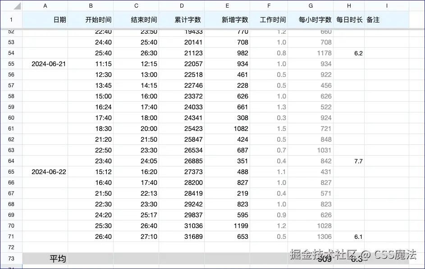
Task: Select daily duration cell 6.2
Action: point(349,53)
